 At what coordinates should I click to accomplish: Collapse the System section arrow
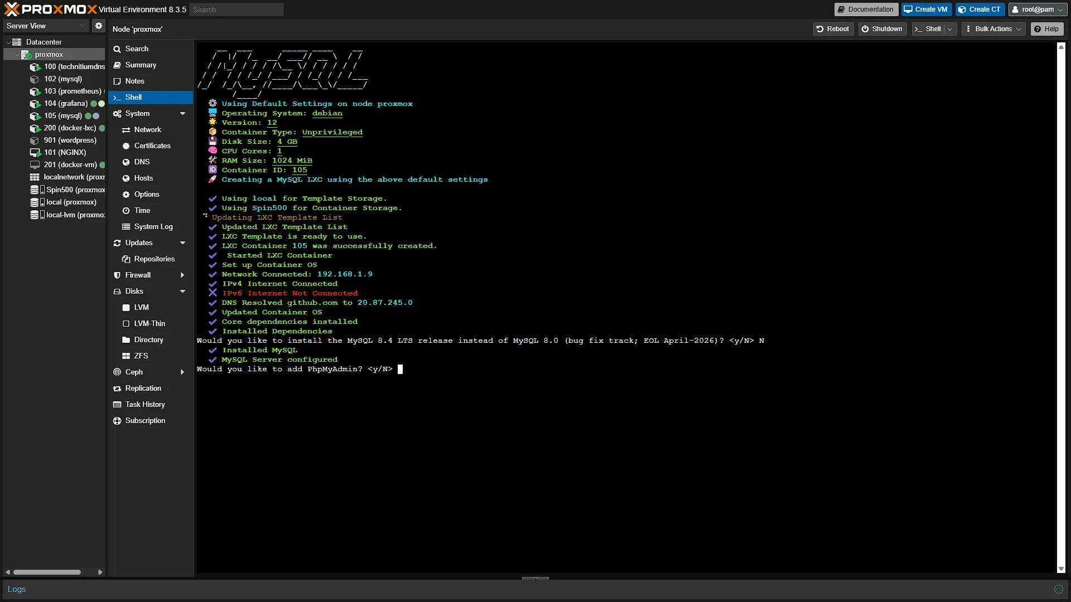[182, 114]
